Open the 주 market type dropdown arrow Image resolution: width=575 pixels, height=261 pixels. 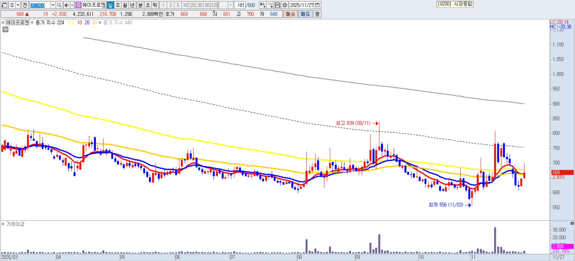tap(18, 5)
